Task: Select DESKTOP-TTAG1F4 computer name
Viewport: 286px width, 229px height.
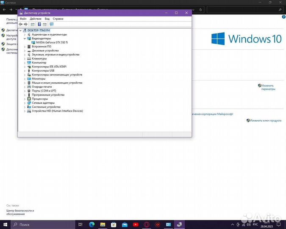Action: 39,30
